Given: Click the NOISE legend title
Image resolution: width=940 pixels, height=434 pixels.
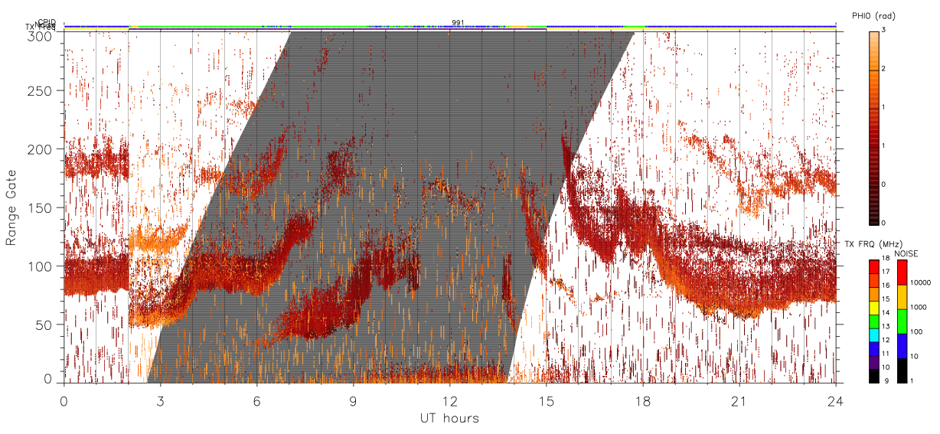Looking at the screenshot, I should (906, 253).
